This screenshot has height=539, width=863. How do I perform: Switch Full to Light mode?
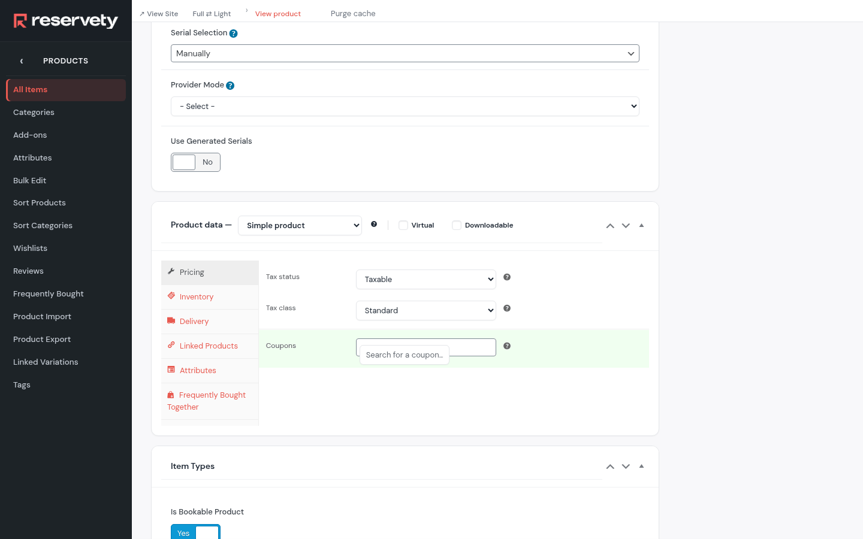tap(212, 14)
